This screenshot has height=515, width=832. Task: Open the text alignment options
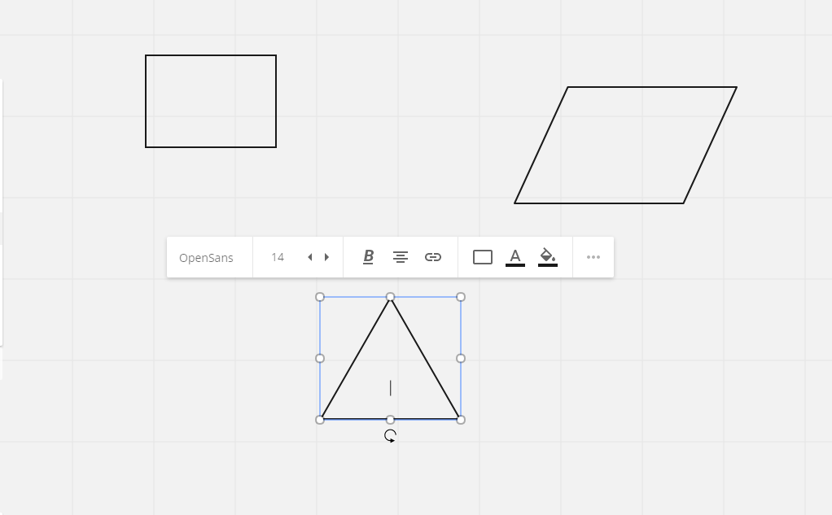401,257
